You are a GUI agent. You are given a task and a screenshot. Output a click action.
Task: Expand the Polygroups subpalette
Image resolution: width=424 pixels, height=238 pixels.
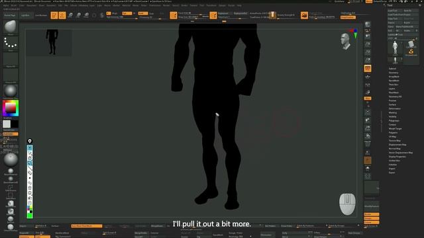coord(394,120)
